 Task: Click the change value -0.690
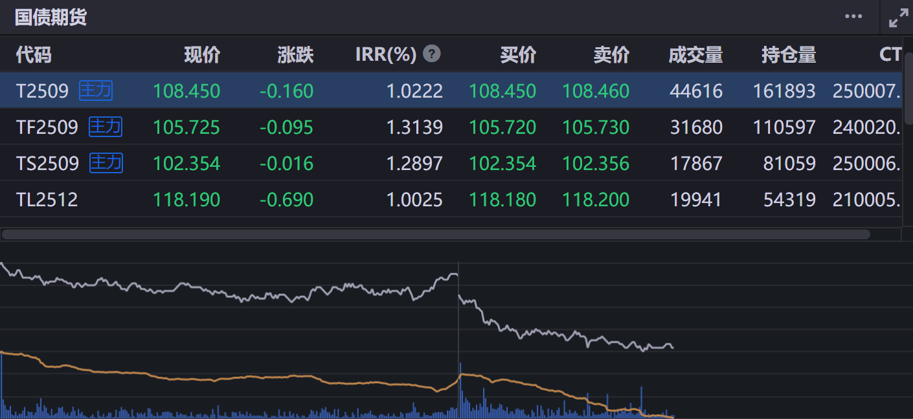point(286,200)
